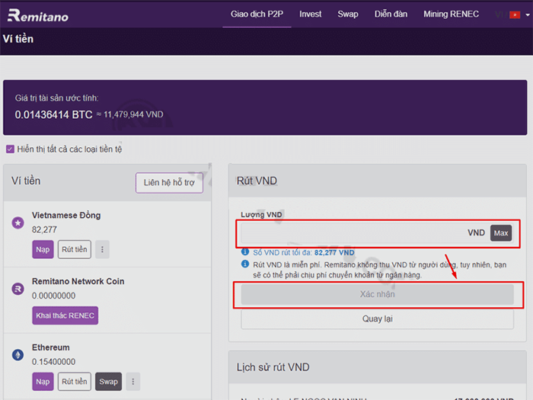Click the ≈ 11,479,944 VND estimate
Image resolution: width=533 pixels, height=400 pixels.
pos(130,114)
